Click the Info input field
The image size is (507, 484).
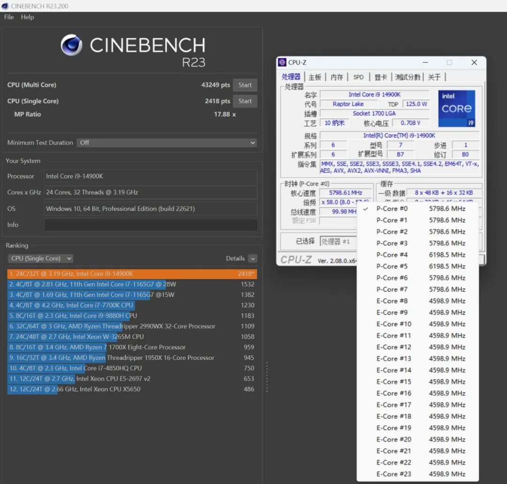151,225
